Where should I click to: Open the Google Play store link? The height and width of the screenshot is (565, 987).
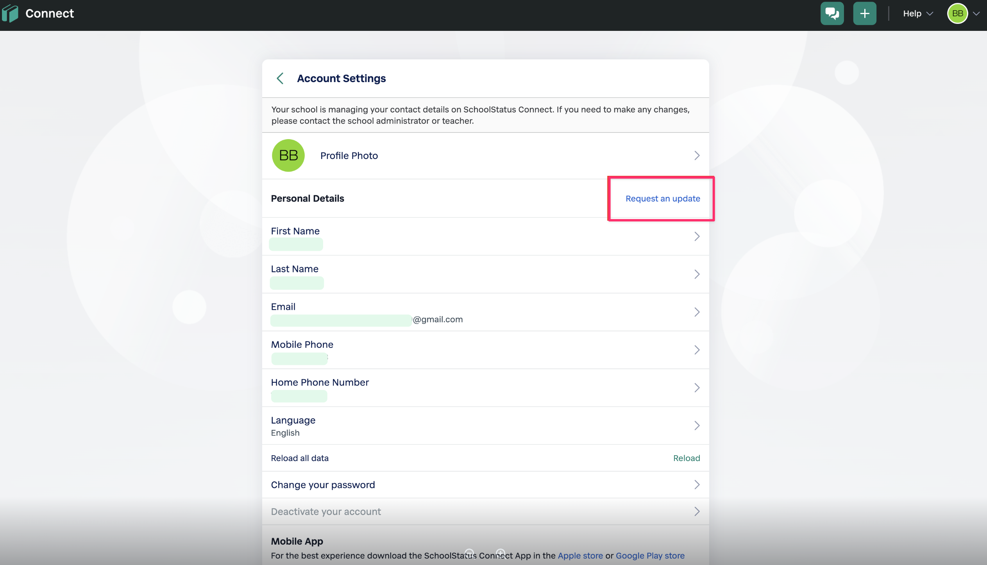coord(650,556)
